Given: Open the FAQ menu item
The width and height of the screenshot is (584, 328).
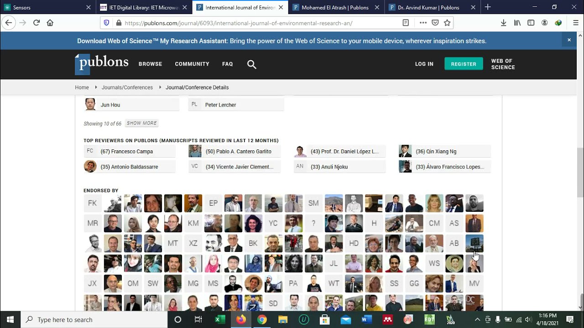Looking at the screenshot, I should pos(227,64).
